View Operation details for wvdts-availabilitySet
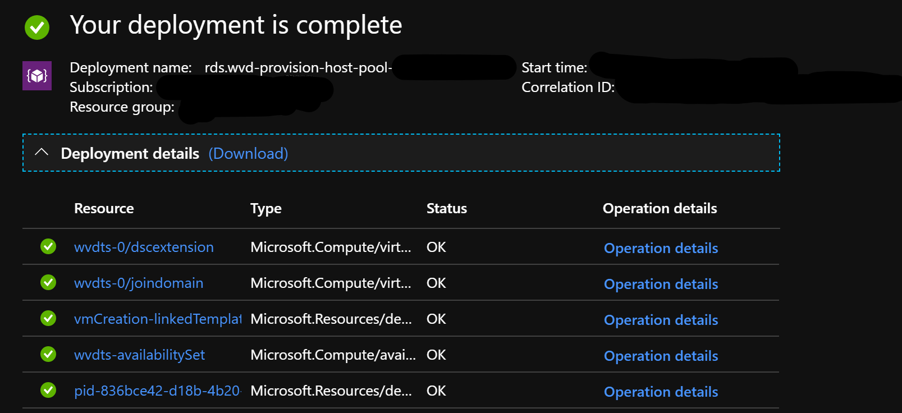Screen dimensions: 902x413 (661, 356)
